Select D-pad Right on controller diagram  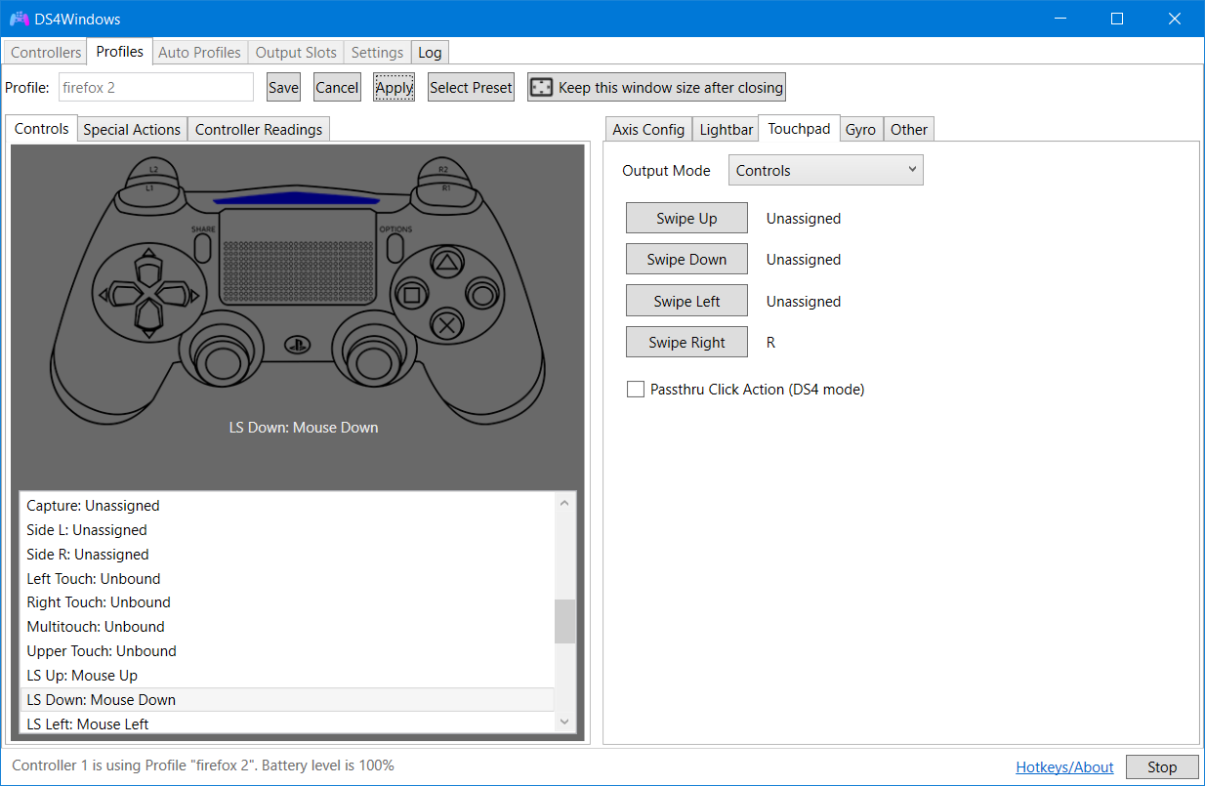(174, 293)
